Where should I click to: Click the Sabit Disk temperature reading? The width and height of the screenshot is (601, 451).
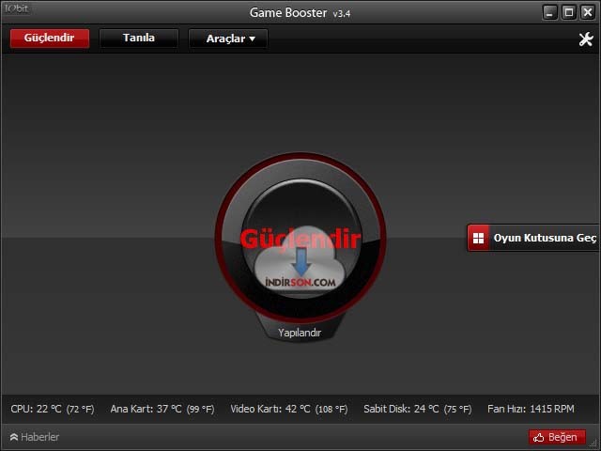pos(418,409)
